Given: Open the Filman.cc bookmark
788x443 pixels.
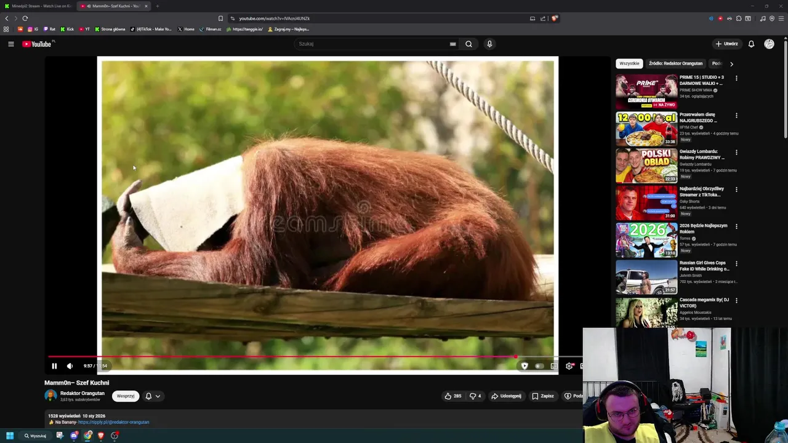Looking at the screenshot, I should pyautogui.click(x=210, y=29).
